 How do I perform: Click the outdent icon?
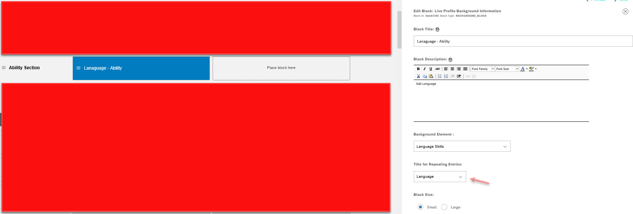[453, 76]
